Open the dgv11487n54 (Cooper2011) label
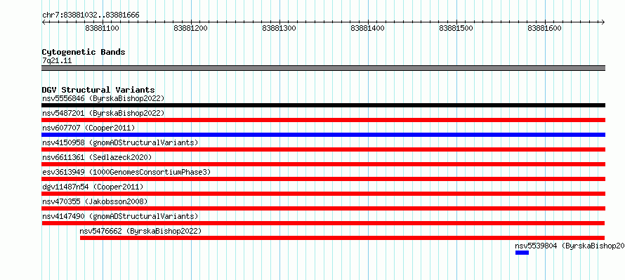Viewport: 625px width, 280px height. click(x=93, y=187)
